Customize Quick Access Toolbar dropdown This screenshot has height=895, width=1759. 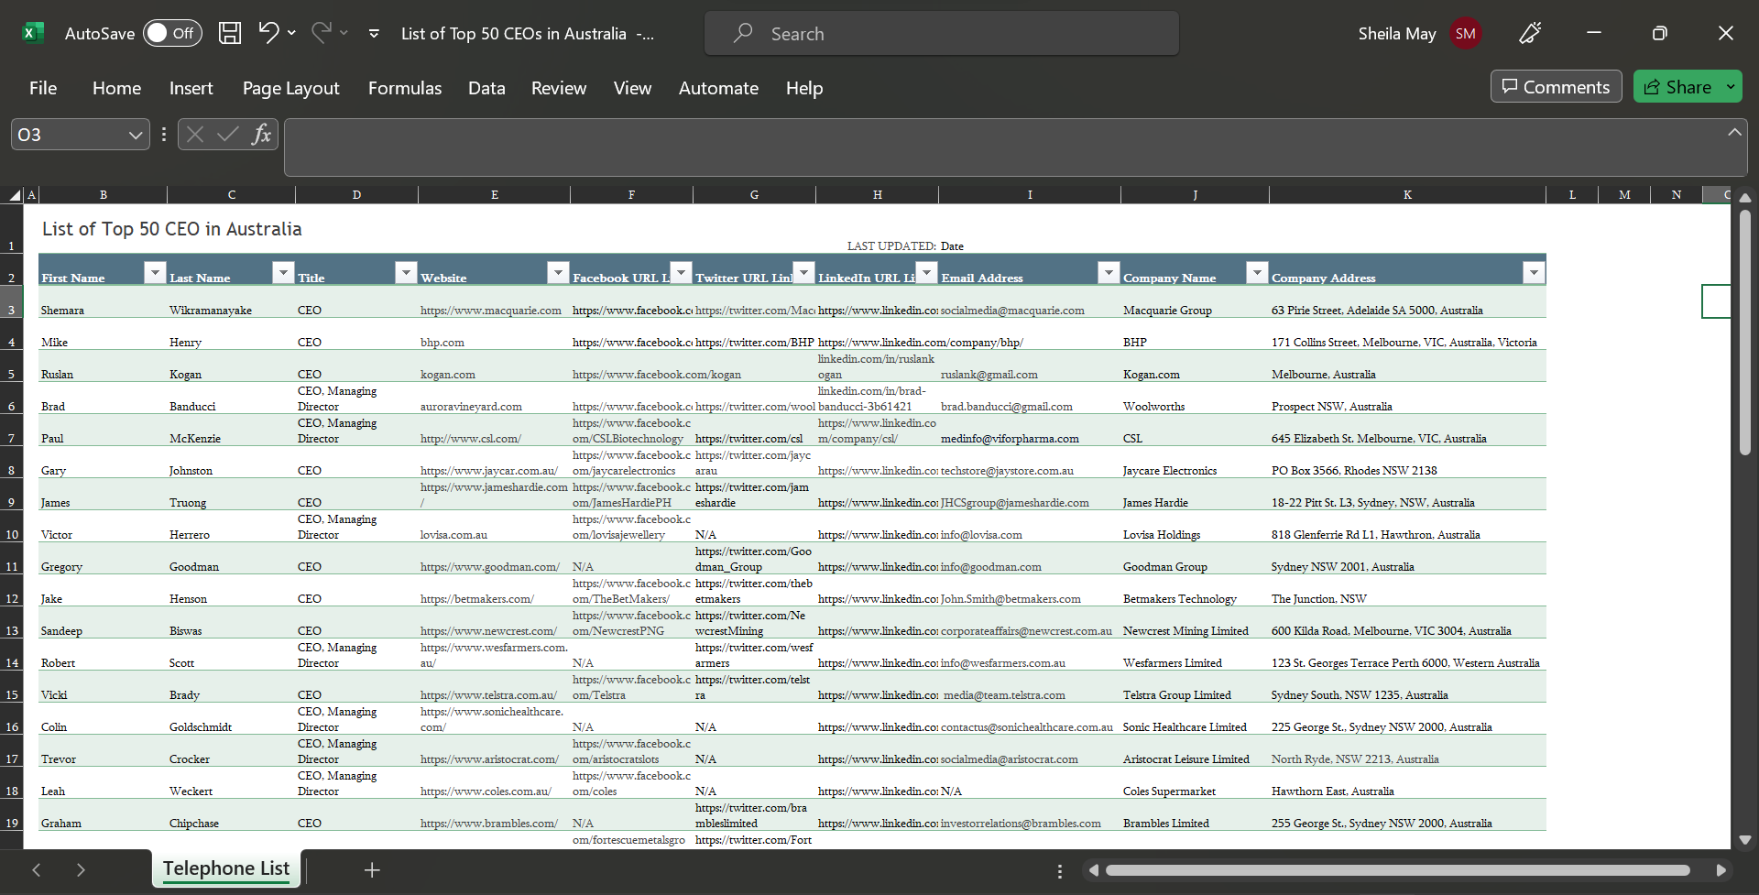374,34
